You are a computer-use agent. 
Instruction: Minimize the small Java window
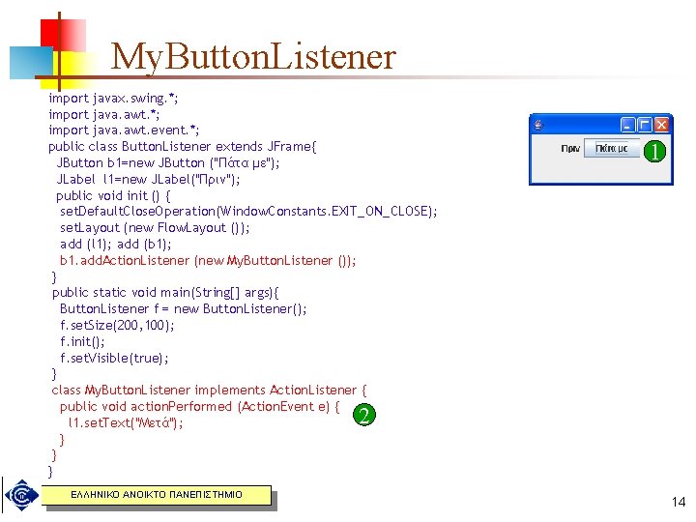[627, 125]
